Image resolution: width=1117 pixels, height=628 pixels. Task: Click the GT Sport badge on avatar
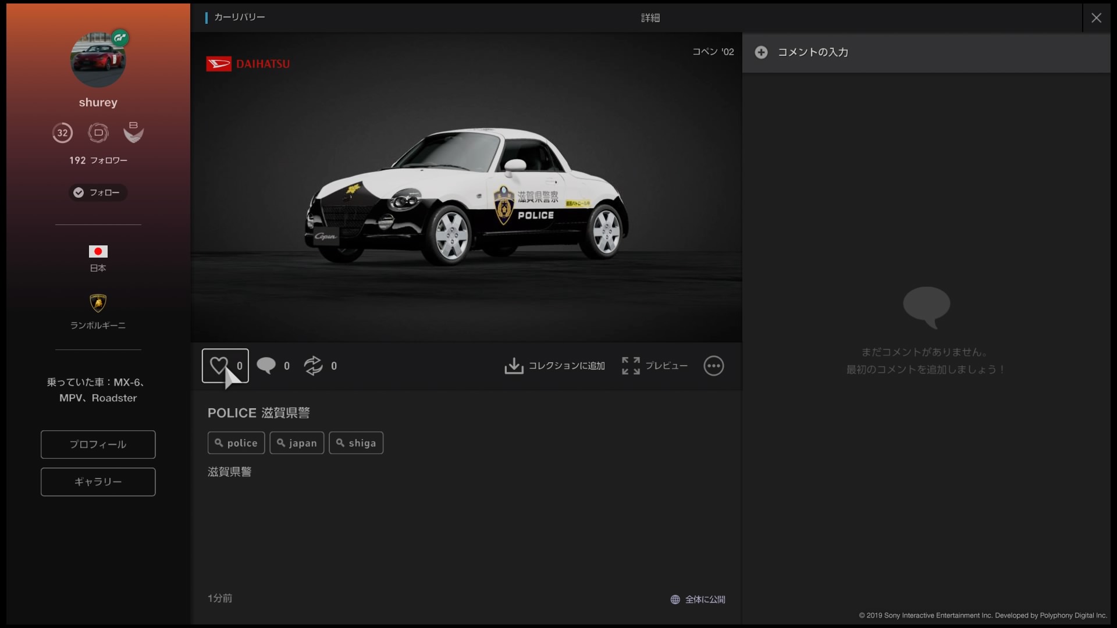(x=120, y=38)
